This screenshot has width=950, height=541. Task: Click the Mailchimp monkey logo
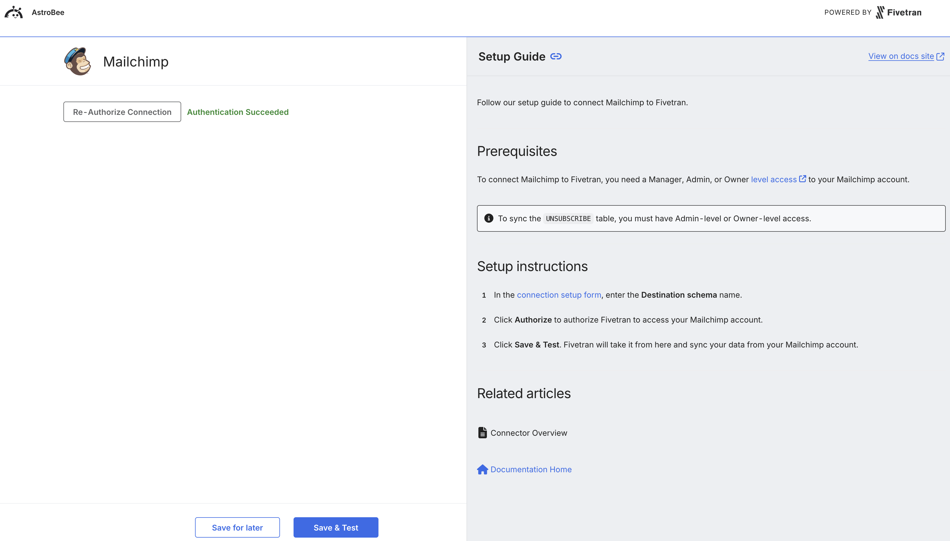point(77,61)
